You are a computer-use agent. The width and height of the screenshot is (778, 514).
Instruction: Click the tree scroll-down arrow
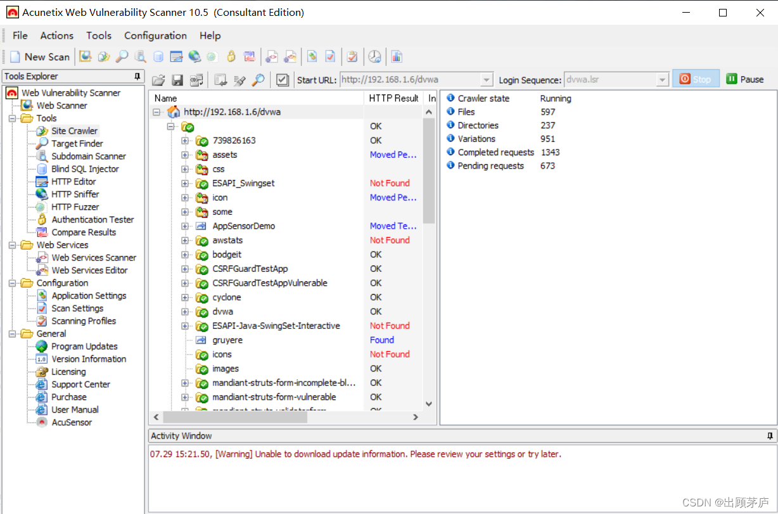429,404
